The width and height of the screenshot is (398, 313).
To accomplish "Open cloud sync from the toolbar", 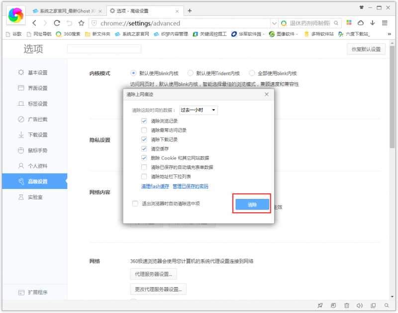I will (362, 23).
